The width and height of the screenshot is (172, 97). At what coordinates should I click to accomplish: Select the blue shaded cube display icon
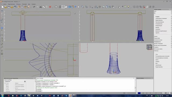[69, 7]
